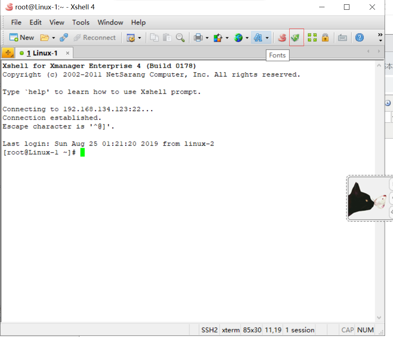Click the terminal scrollbar down arrow

pos(379,318)
